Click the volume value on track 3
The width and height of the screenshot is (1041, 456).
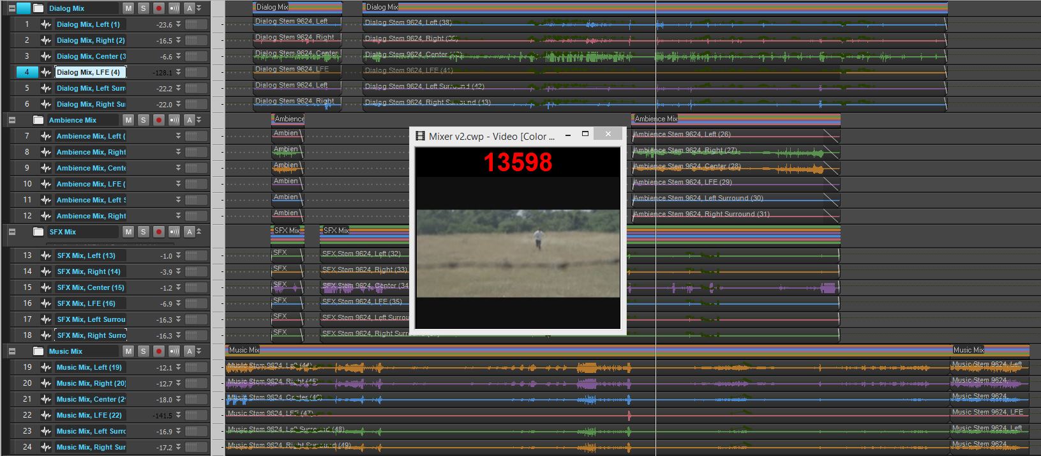(165, 56)
